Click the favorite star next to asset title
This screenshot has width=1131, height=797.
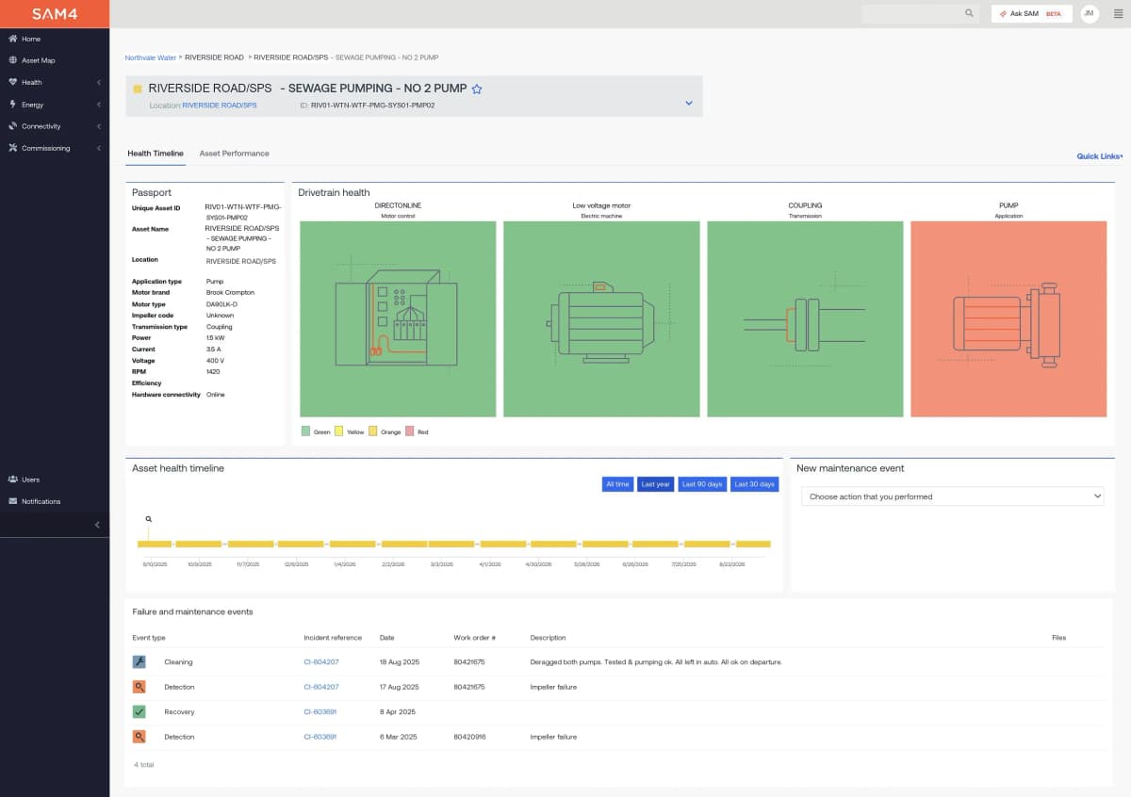pyautogui.click(x=477, y=89)
